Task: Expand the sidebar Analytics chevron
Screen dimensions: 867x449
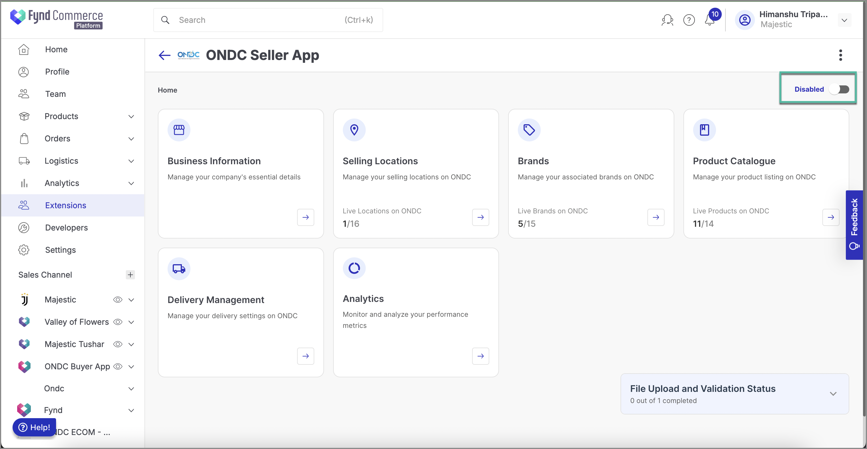Action: [131, 183]
